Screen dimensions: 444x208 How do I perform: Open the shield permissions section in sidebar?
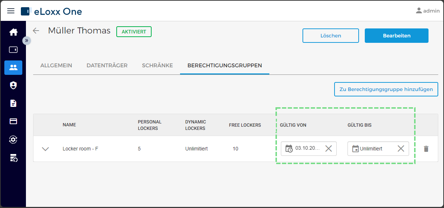tap(13, 85)
